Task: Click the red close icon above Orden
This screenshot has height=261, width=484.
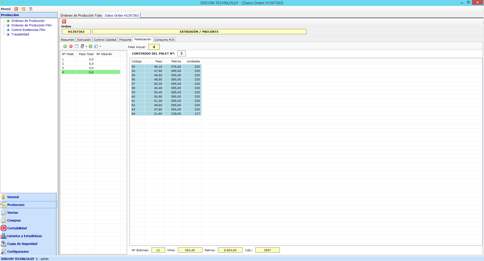Action: coord(64,21)
